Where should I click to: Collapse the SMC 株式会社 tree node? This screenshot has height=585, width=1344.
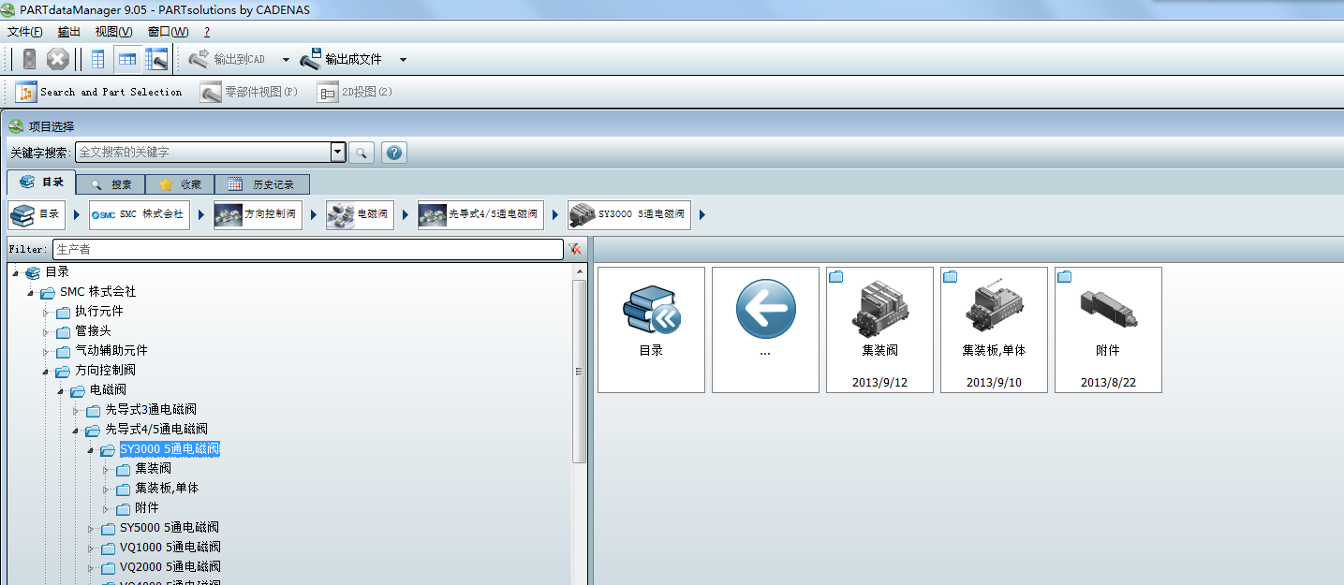point(31,293)
